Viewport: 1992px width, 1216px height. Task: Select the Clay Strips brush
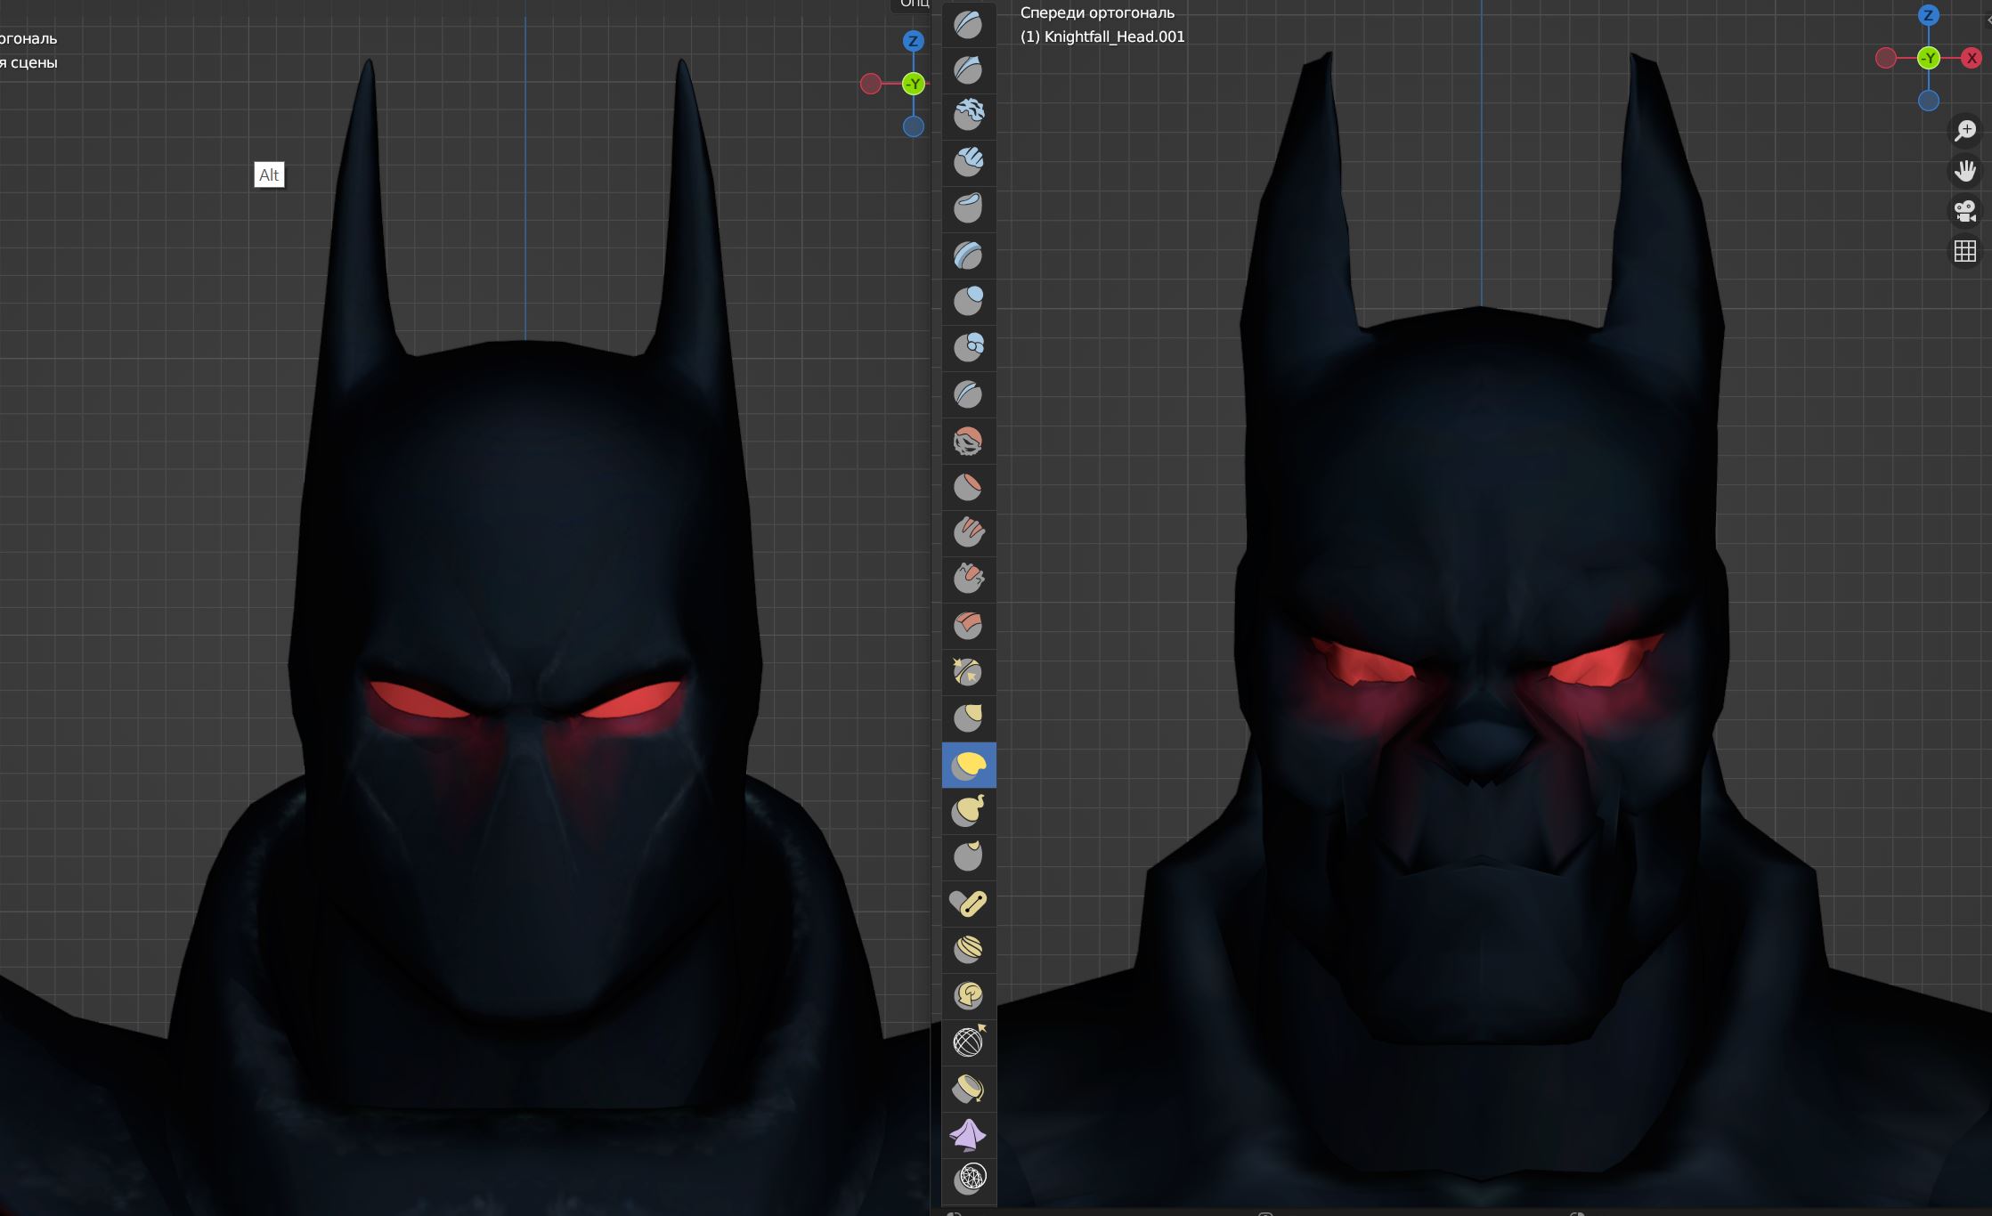(968, 161)
